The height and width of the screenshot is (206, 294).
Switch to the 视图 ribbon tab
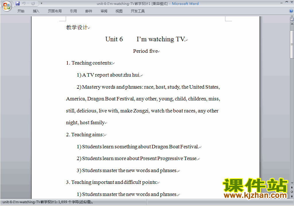click(119, 11)
